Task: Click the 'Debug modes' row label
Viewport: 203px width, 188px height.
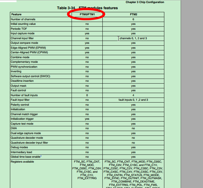Action: (19, 147)
